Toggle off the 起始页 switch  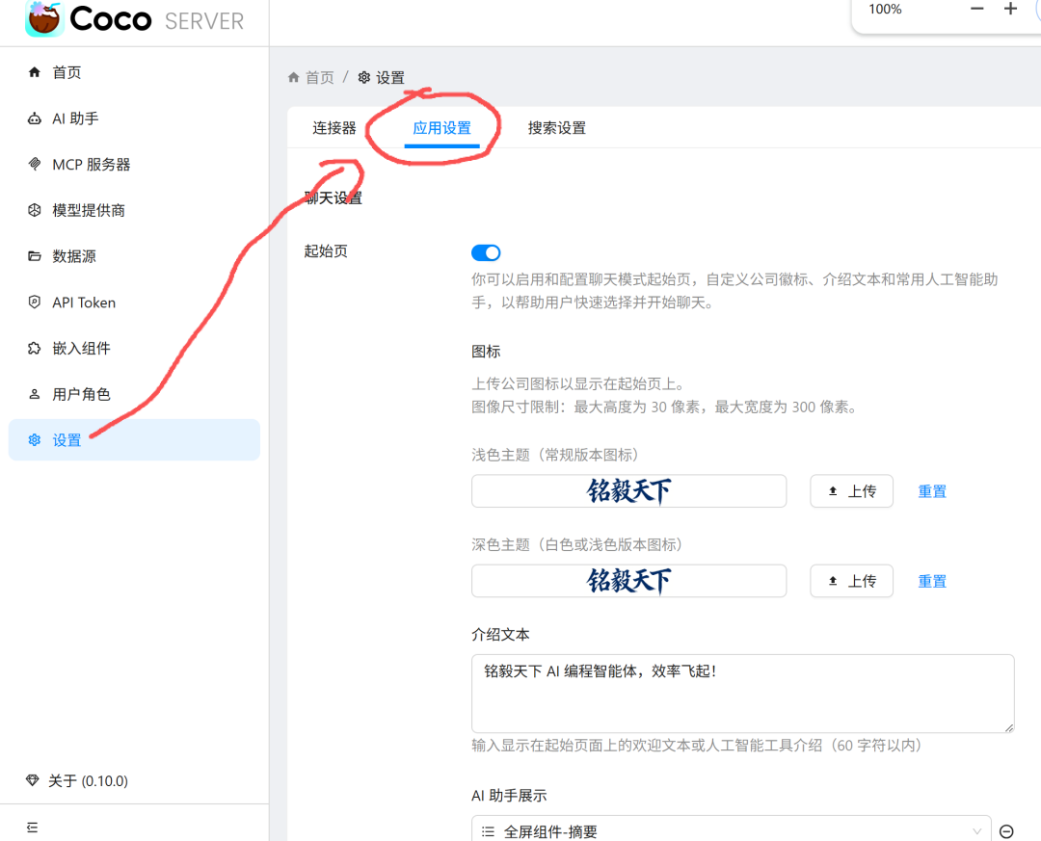486,252
